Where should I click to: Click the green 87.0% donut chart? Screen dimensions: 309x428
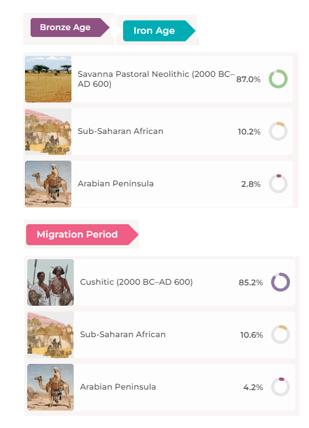coord(278,79)
